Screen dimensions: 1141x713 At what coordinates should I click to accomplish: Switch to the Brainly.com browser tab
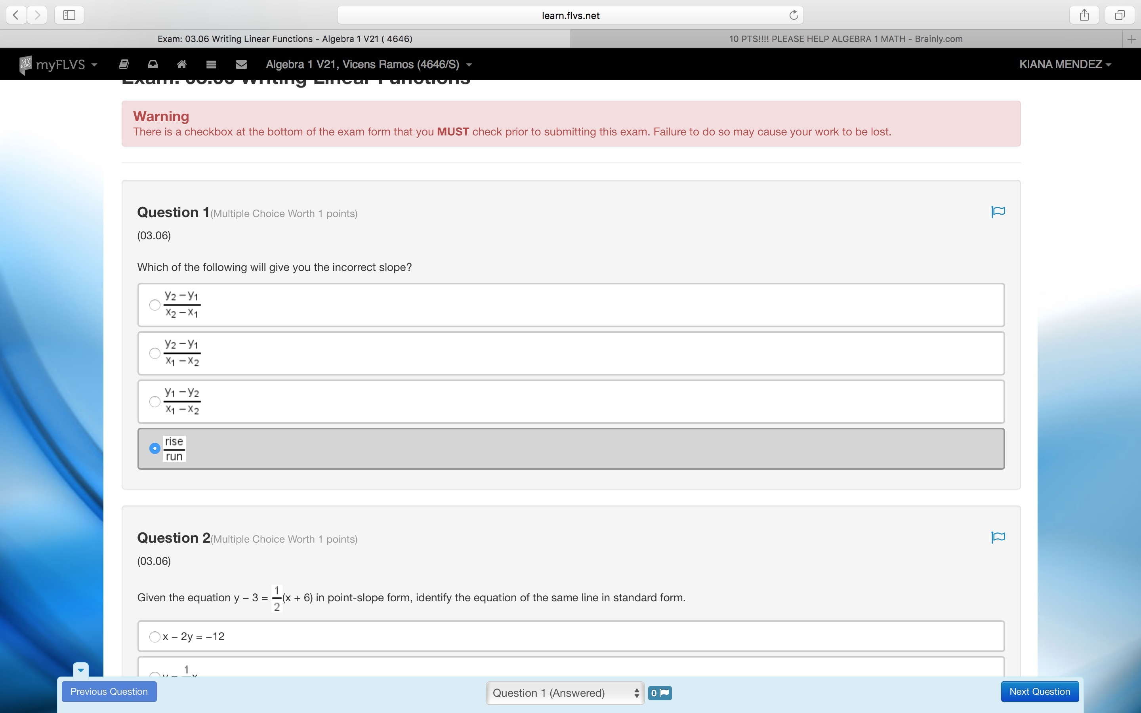(845, 39)
